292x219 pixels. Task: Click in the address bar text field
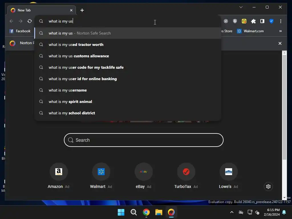128,21
